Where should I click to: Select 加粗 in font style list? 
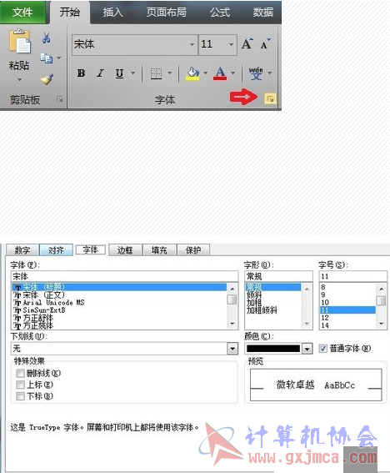click(x=254, y=303)
